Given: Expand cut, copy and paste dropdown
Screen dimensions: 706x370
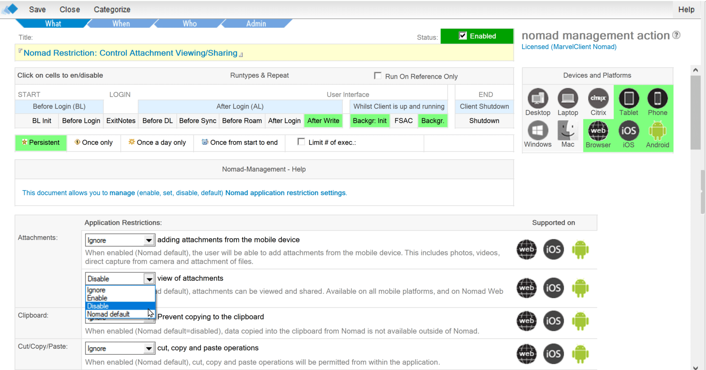Looking at the screenshot, I should (149, 349).
